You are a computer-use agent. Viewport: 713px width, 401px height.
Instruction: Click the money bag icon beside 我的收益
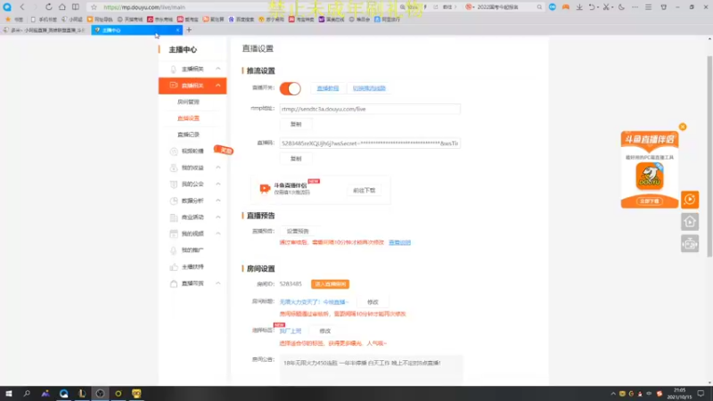coord(173,168)
